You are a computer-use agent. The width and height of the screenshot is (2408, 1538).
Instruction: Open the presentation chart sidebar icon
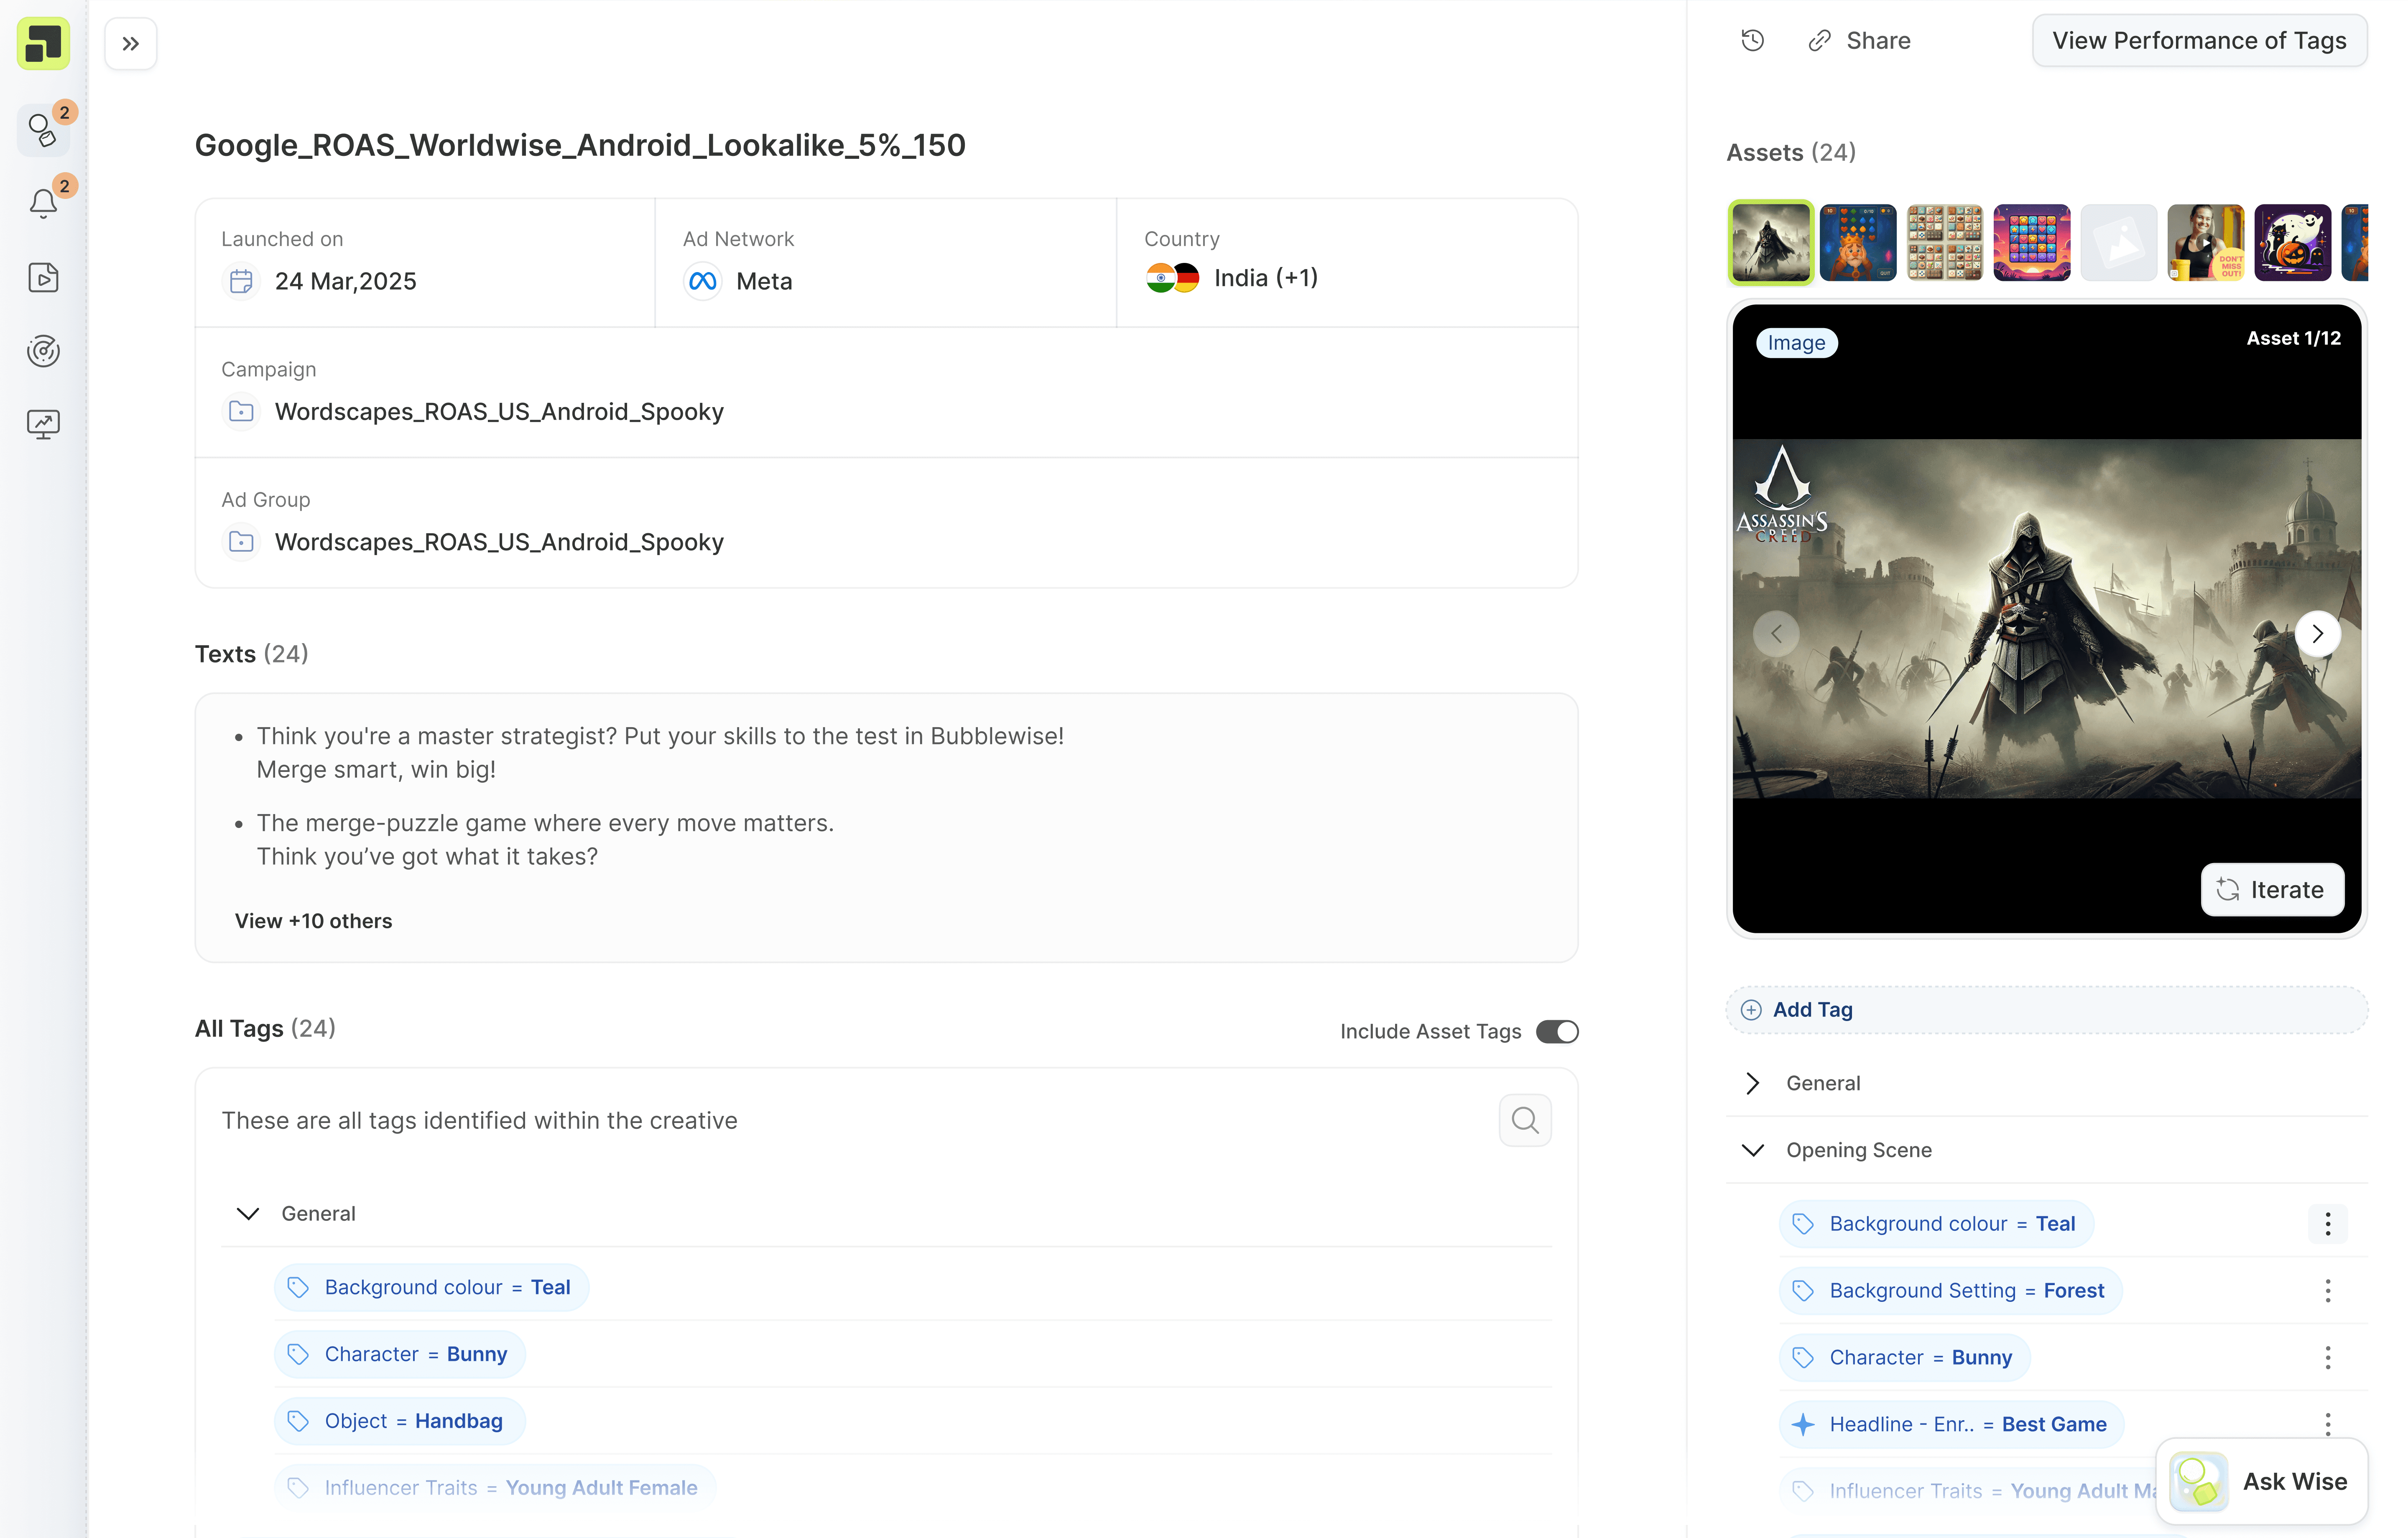pos(43,424)
